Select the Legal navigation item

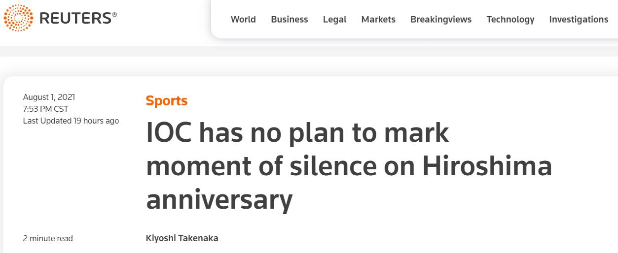pyautogui.click(x=335, y=20)
